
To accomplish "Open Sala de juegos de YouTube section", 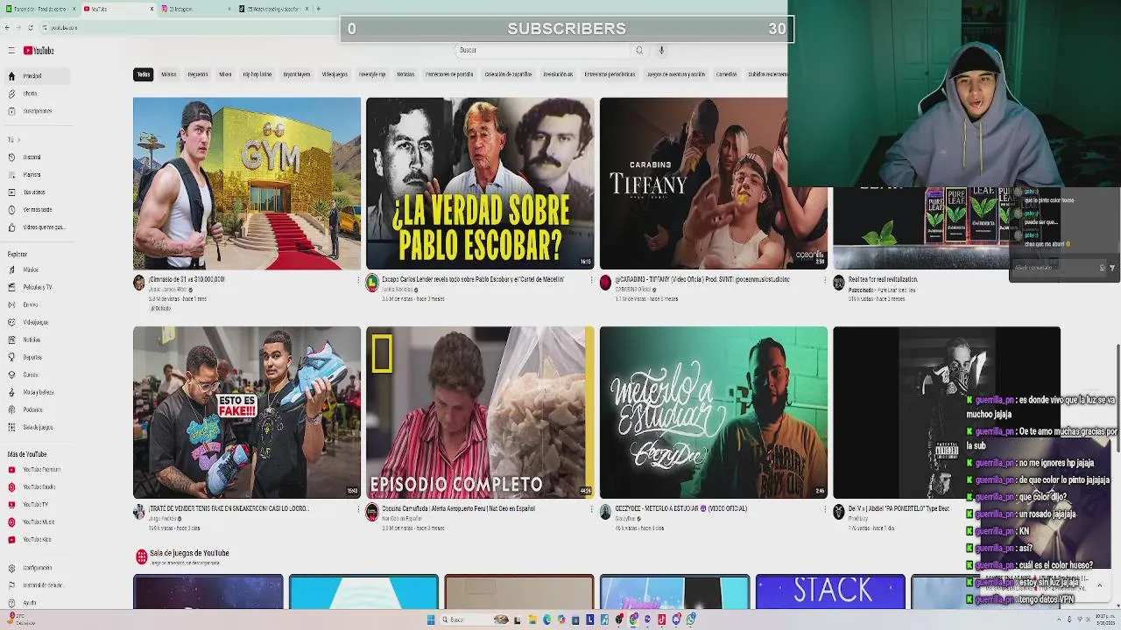I will click(x=189, y=553).
